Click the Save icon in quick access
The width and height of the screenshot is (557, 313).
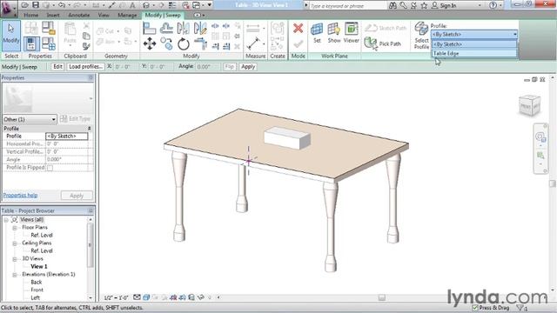[36, 5]
